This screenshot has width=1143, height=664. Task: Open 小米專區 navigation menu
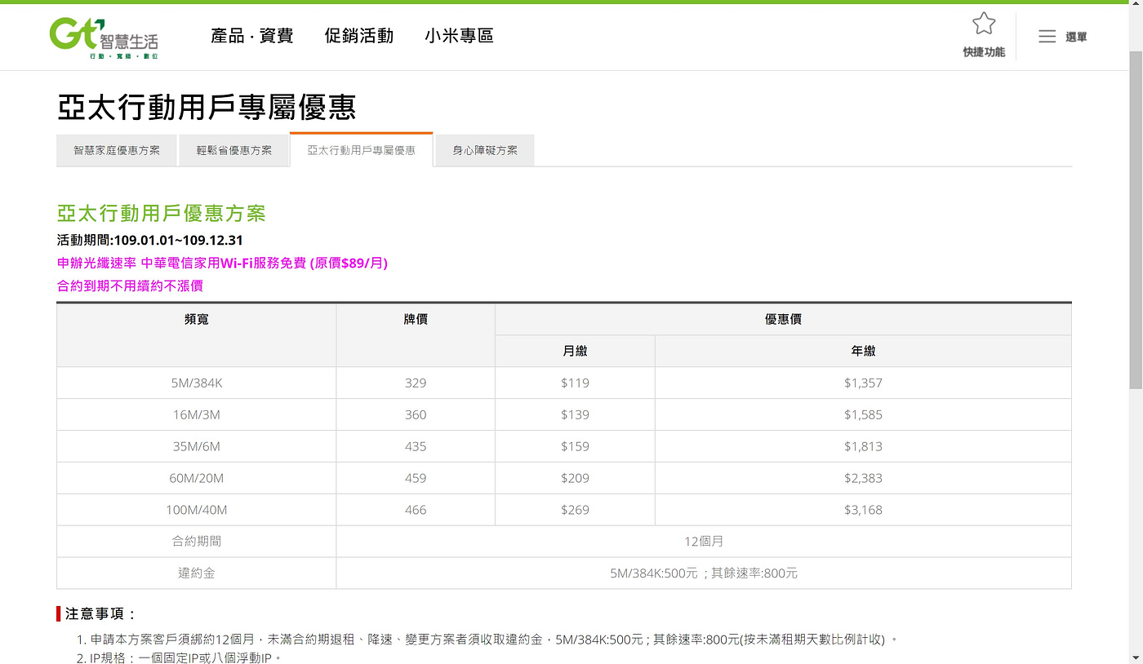459,36
